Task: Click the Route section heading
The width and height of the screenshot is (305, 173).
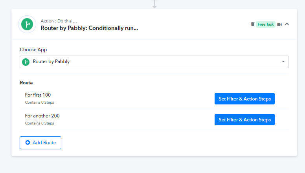Action: coord(26,83)
